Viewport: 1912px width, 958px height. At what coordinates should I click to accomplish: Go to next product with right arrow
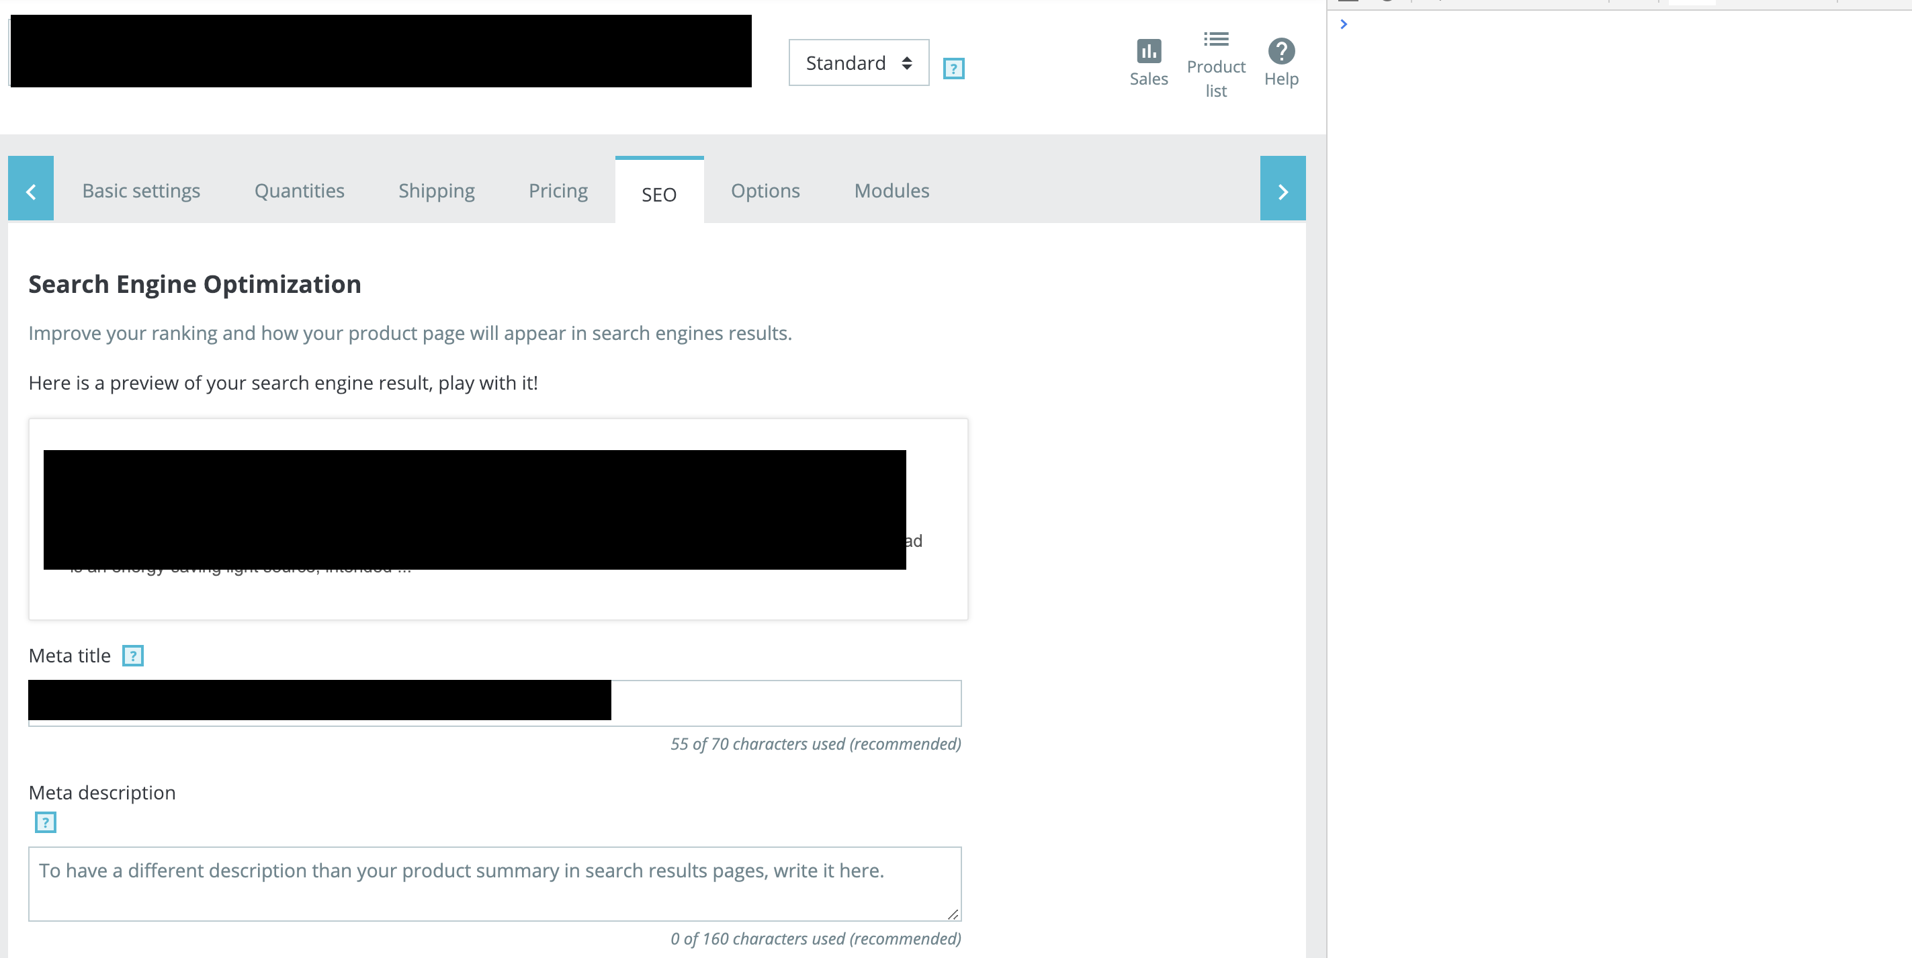point(1282,189)
